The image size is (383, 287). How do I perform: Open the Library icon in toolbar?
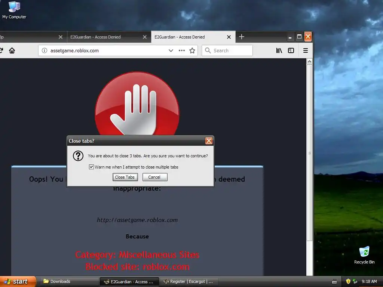click(x=279, y=50)
